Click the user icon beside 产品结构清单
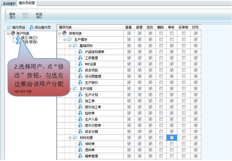The width and height of the screenshot is (232, 161). click(80, 52)
